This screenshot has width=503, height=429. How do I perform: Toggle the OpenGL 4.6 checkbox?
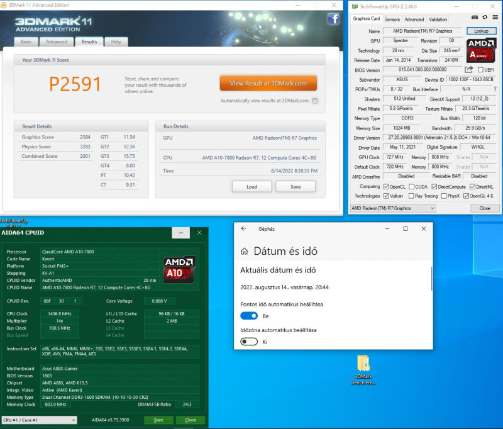click(466, 196)
